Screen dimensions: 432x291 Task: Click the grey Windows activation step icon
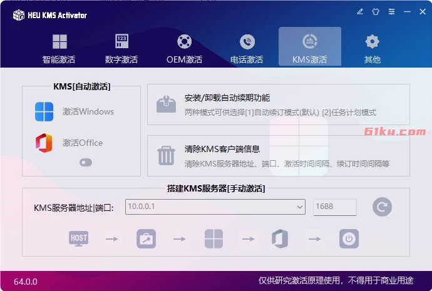(x=213, y=238)
